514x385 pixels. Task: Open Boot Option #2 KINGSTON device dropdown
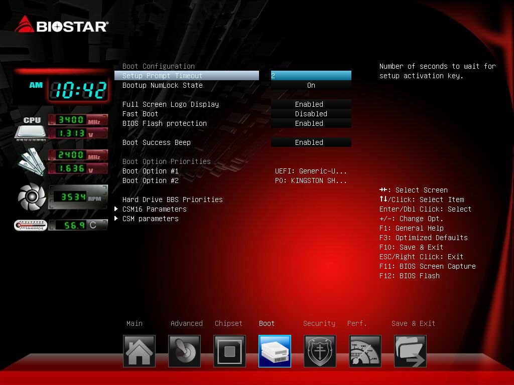(x=311, y=180)
